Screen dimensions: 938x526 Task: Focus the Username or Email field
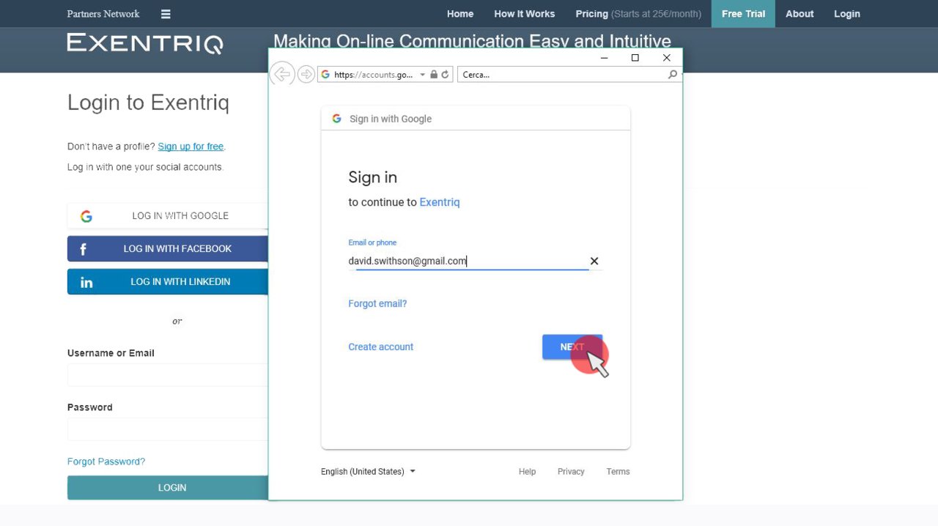pyautogui.click(x=168, y=375)
